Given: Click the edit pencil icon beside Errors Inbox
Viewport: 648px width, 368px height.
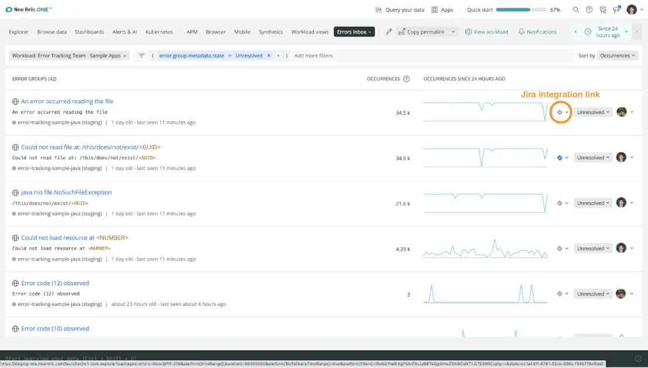Looking at the screenshot, I should click(x=388, y=32).
